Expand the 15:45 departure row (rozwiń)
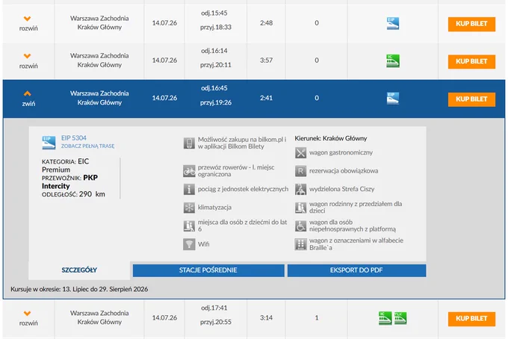 [28, 24]
